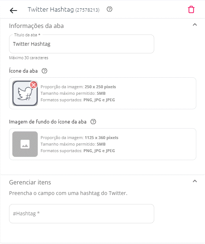The image size is (205, 244).
Task: Click the Gerenciar itens heading
Action: point(30,182)
